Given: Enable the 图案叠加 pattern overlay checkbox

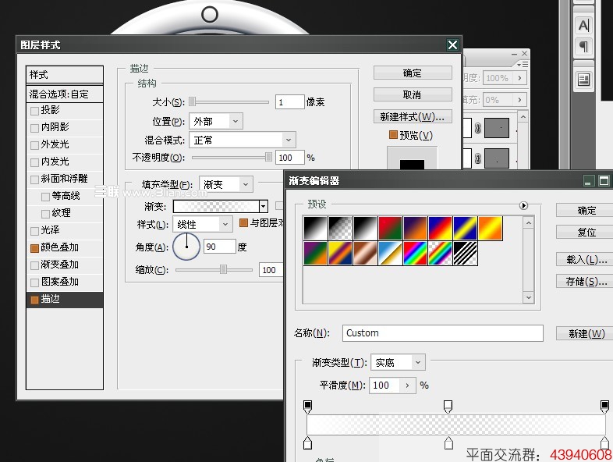Looking at the screenshot, I should click(34, 283).
